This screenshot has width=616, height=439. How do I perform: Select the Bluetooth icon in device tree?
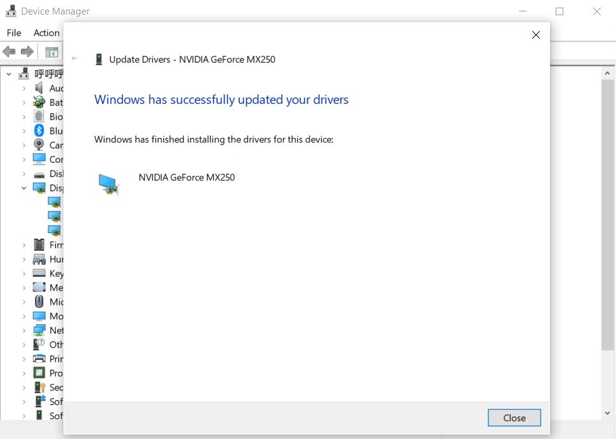[x=39, y=130]
